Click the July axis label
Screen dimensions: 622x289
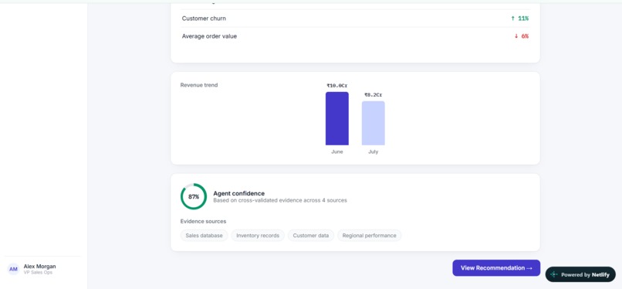pyautogui.click(x=374, y=152)
